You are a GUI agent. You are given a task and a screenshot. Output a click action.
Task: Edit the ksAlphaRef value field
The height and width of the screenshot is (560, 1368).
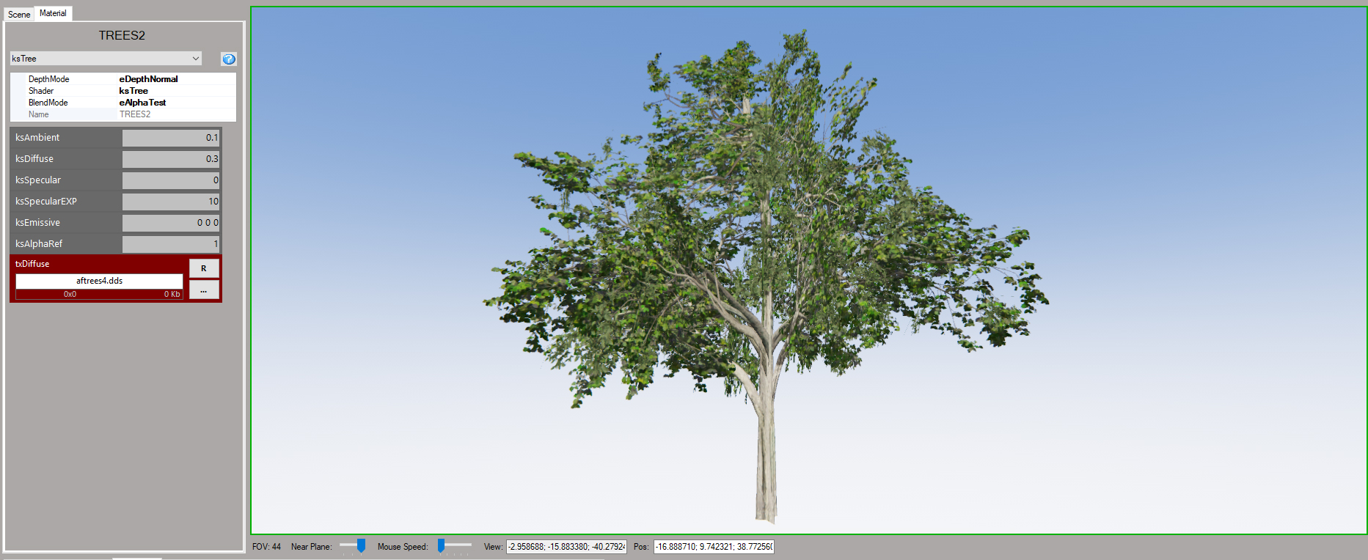(171, 244)
